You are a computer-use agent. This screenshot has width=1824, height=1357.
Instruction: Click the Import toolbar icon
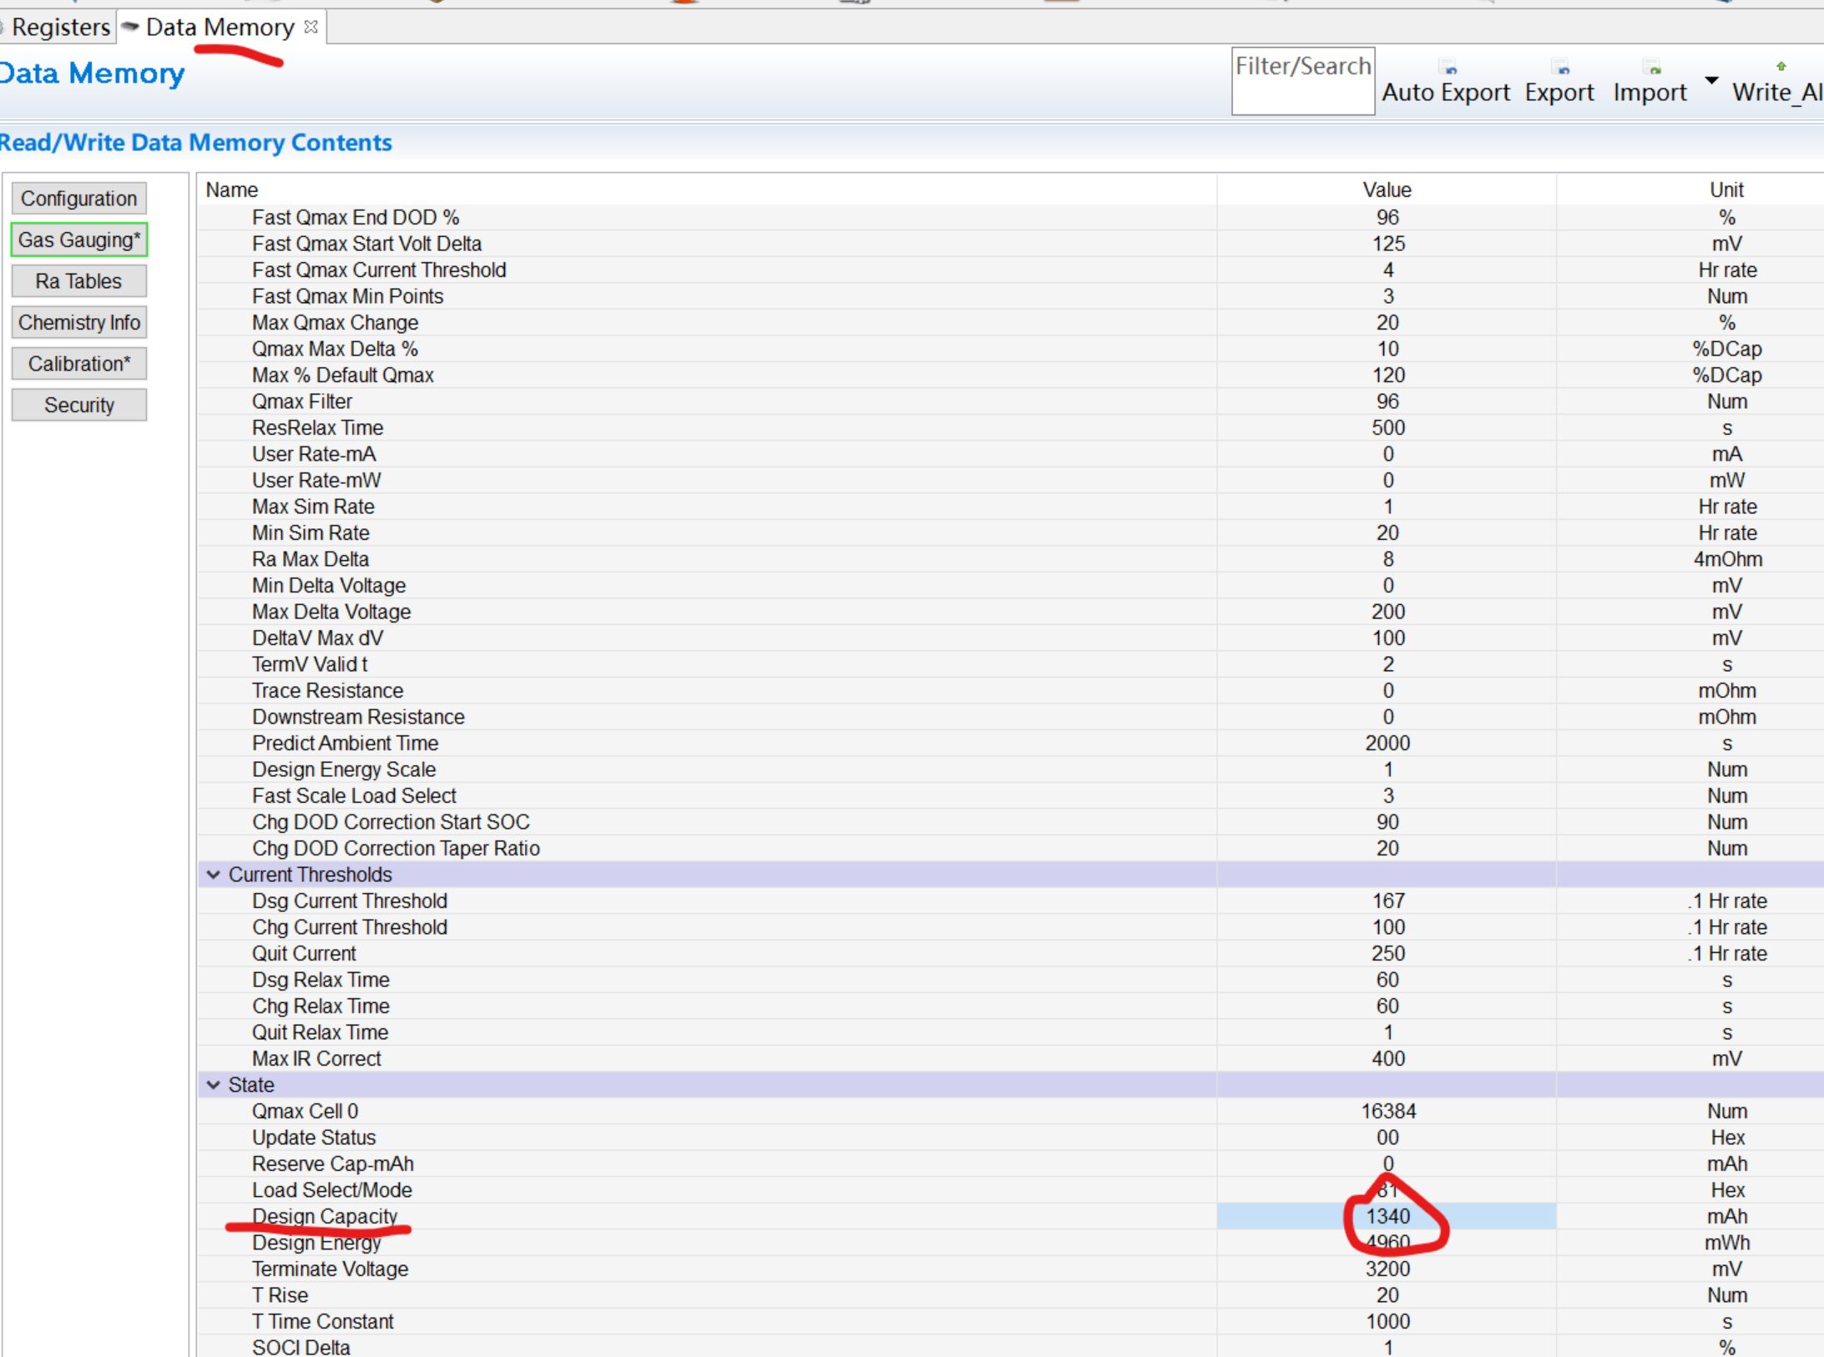point(1650,68)
